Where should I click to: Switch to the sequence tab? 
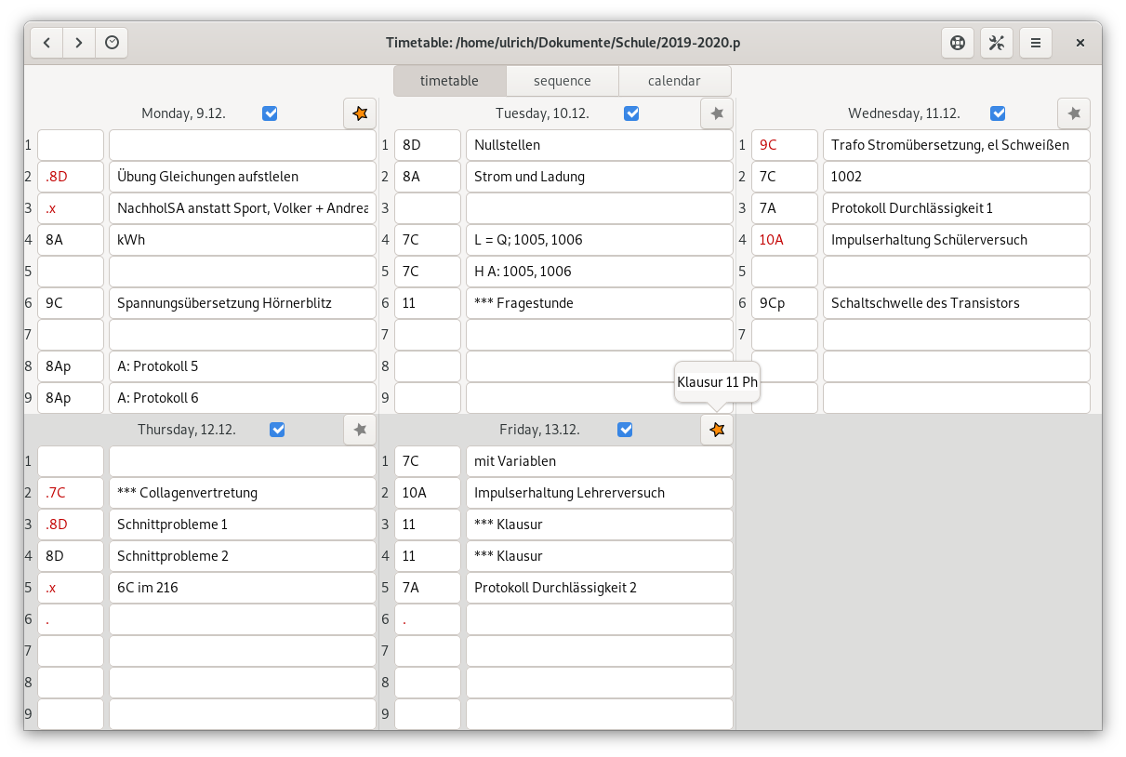coord(563,81)
